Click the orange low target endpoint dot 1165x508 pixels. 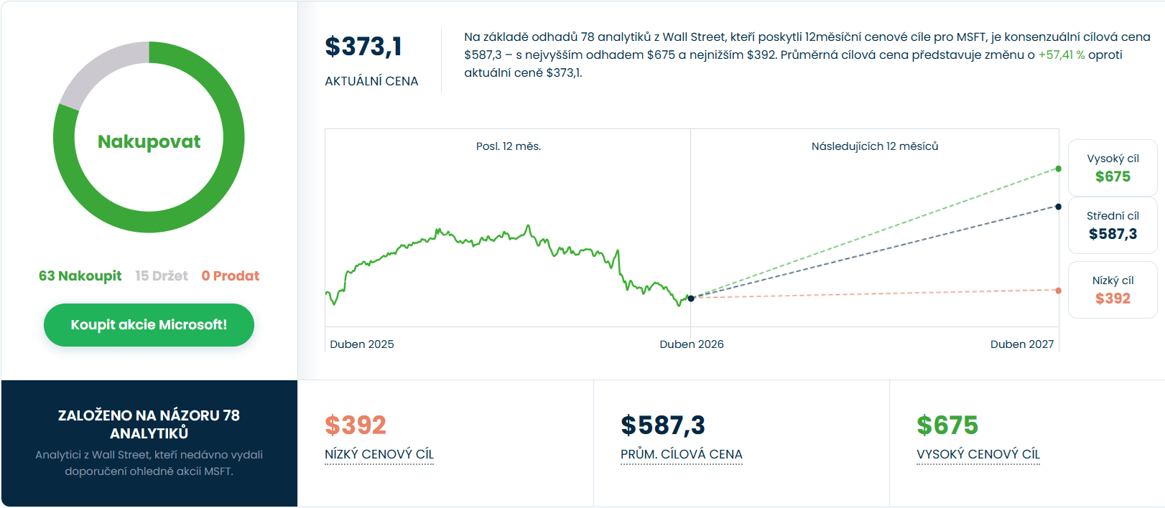click(1058, 291)
